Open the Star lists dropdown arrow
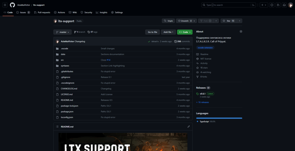Screen dimensions: 295x151 point(240,21)
